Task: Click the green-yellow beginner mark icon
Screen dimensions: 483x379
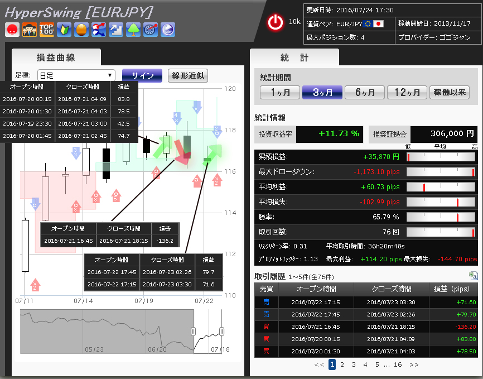Action: [64, 30]
